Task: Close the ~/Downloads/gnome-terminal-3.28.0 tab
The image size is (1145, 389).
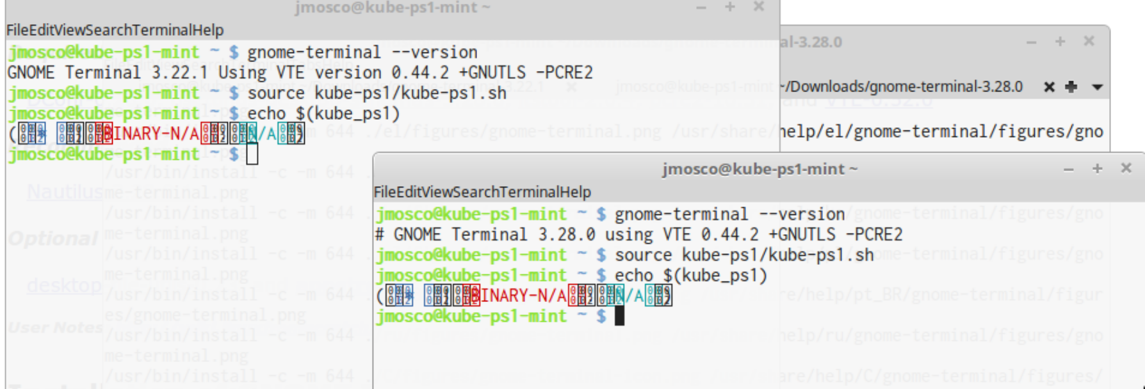Action: pyautogui.click(x=1049, y=87)
